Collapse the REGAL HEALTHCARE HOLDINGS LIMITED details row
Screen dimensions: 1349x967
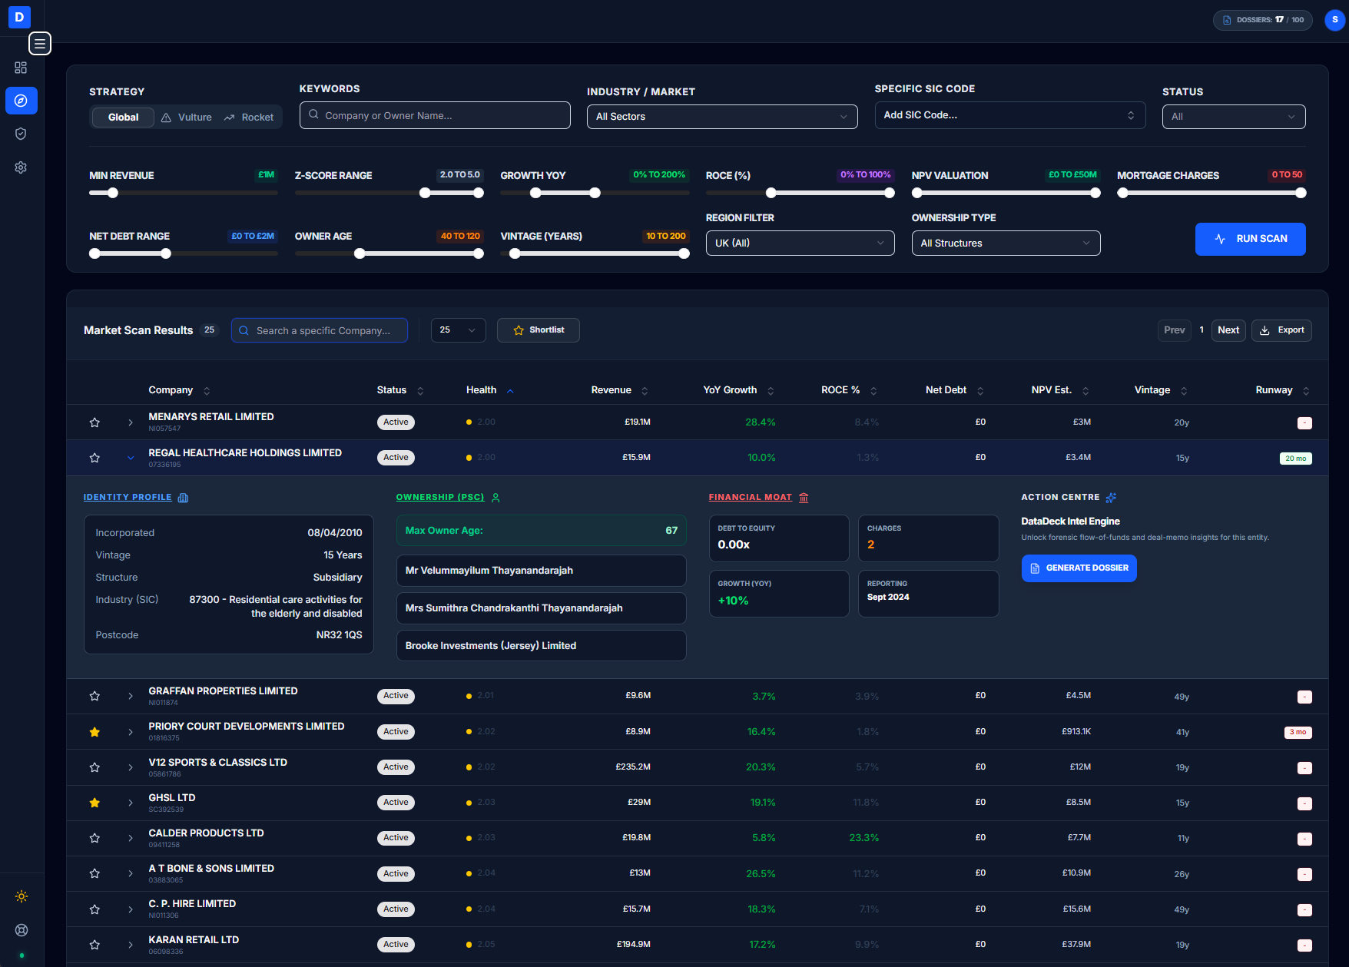coord(130,457)
